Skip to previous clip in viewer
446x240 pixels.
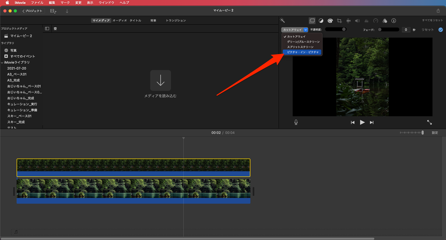point(352,122)
